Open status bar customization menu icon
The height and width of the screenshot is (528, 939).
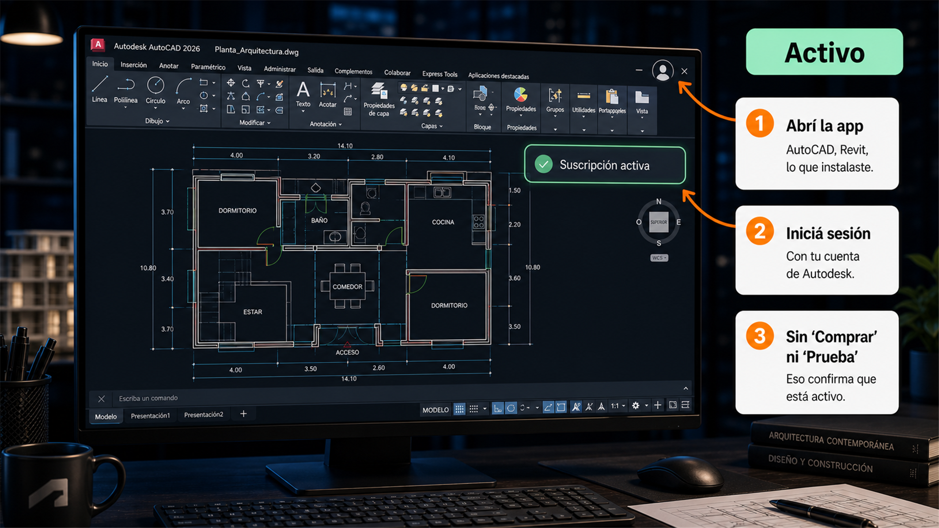tap(686, 405)
